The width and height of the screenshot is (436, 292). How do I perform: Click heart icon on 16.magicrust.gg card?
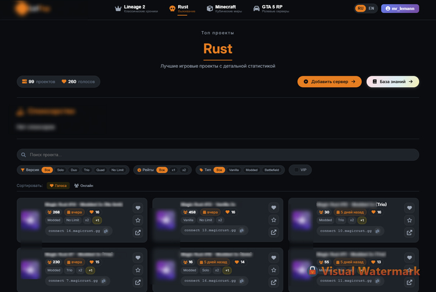click(x=273, y=258)
